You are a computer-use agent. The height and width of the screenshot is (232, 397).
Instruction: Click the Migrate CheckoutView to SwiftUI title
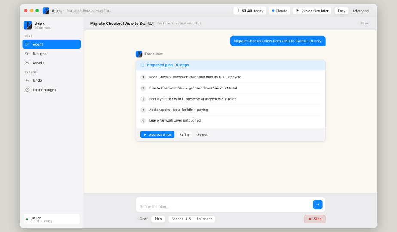122,23
